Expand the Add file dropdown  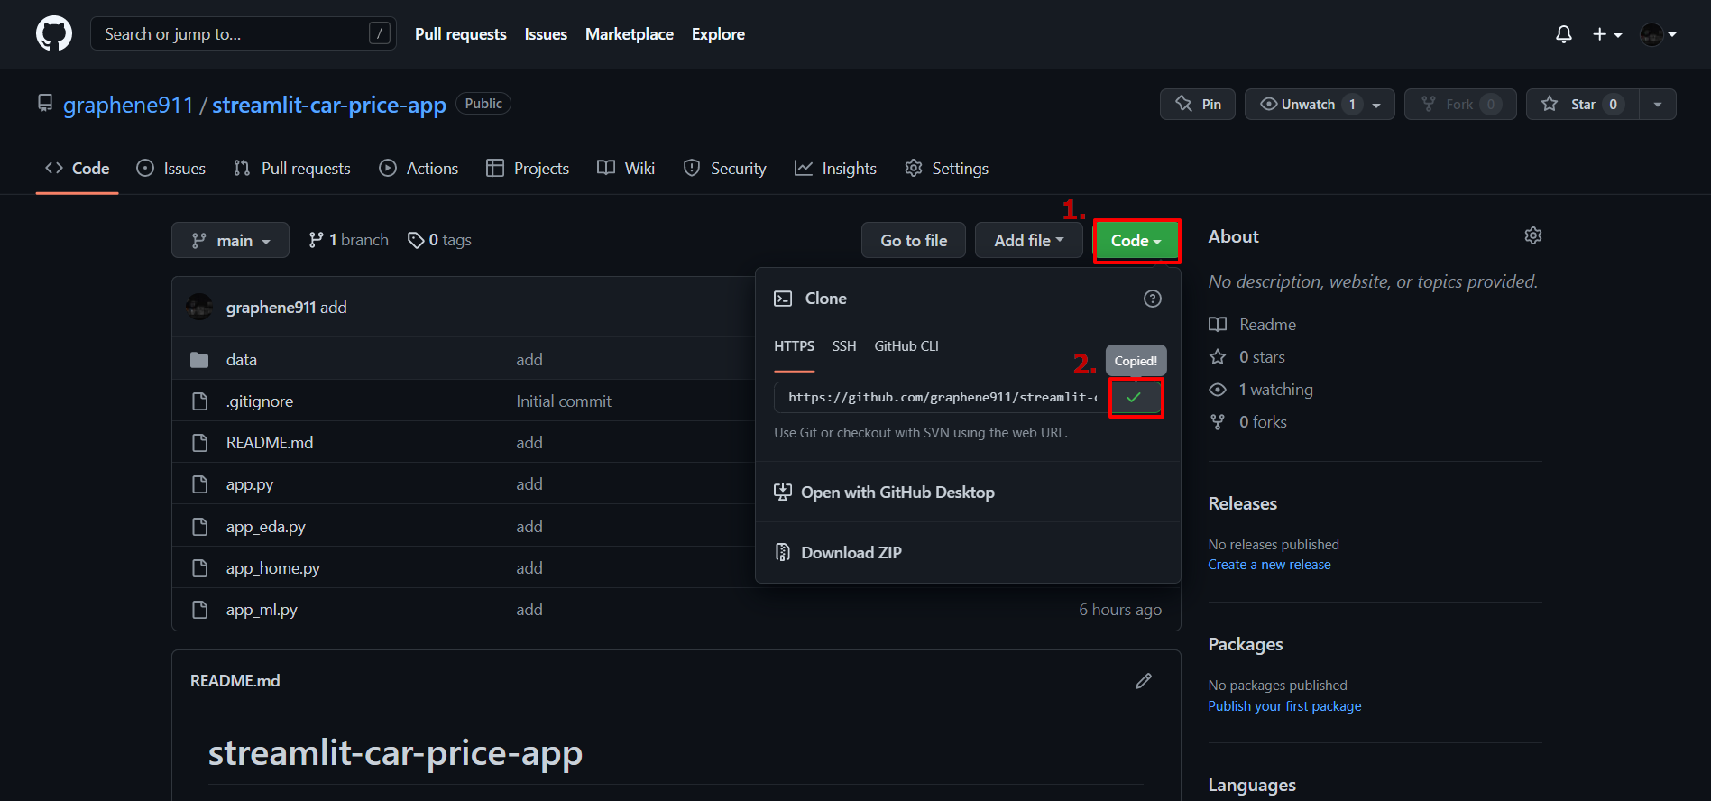pos(1029,240)
